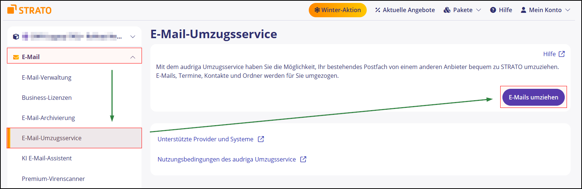Click the Hilfe question mark icon
Image resolution: width=582 pixels, height=189 pixels.
pyautogui.click(x=493, y=10)
